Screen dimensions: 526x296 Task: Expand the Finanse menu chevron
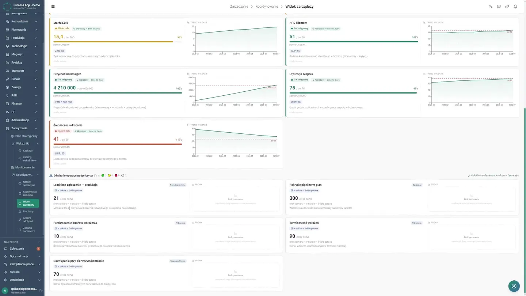pyautogui.click(x=36, y=104)
